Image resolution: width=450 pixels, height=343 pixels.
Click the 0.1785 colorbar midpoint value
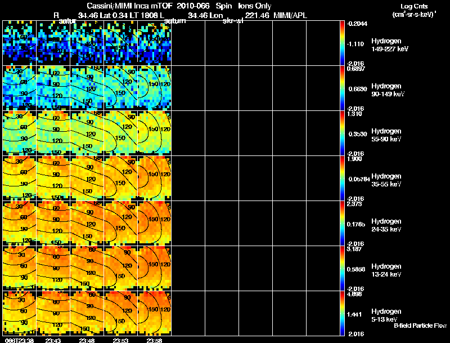(356, 224)
